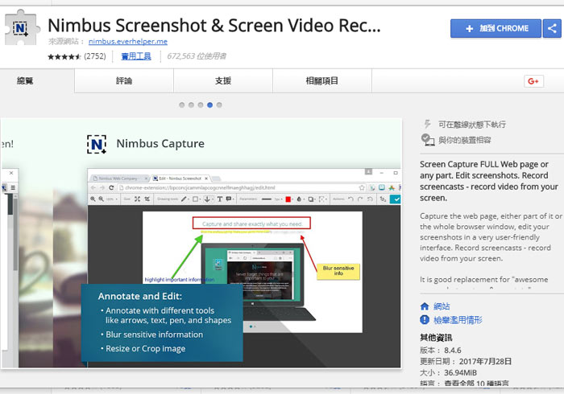
Task: Click the Google+ G+ button
Action: 533,81
